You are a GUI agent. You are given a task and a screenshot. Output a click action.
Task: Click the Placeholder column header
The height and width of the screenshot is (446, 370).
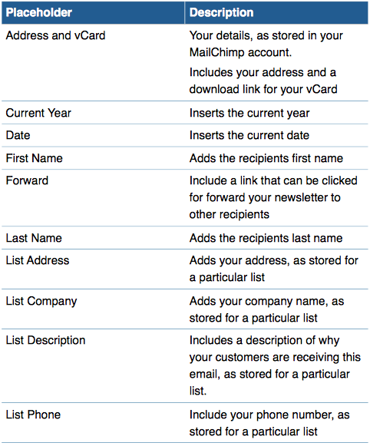coord(38,12)
